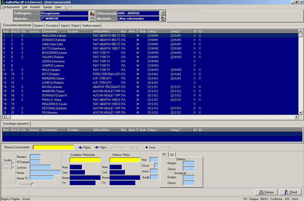Click the Numero input field
The width and height of the screenshot is (304, 201).
[x=35, y=157]
